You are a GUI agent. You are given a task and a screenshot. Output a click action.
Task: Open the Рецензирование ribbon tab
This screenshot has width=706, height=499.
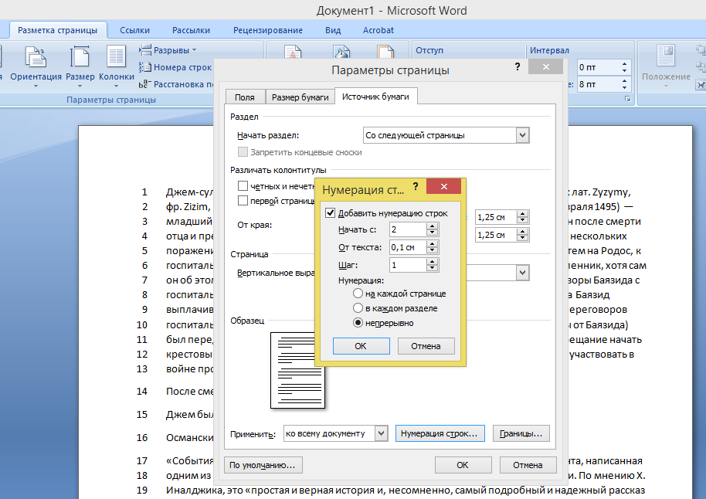point(268,30)
